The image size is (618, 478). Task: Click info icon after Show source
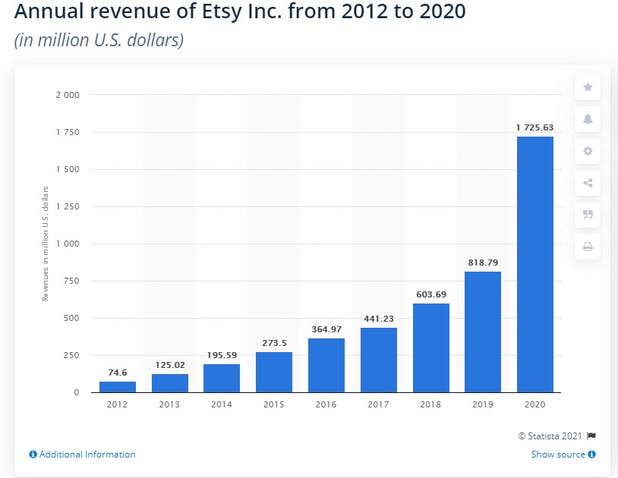click(591, 454)
